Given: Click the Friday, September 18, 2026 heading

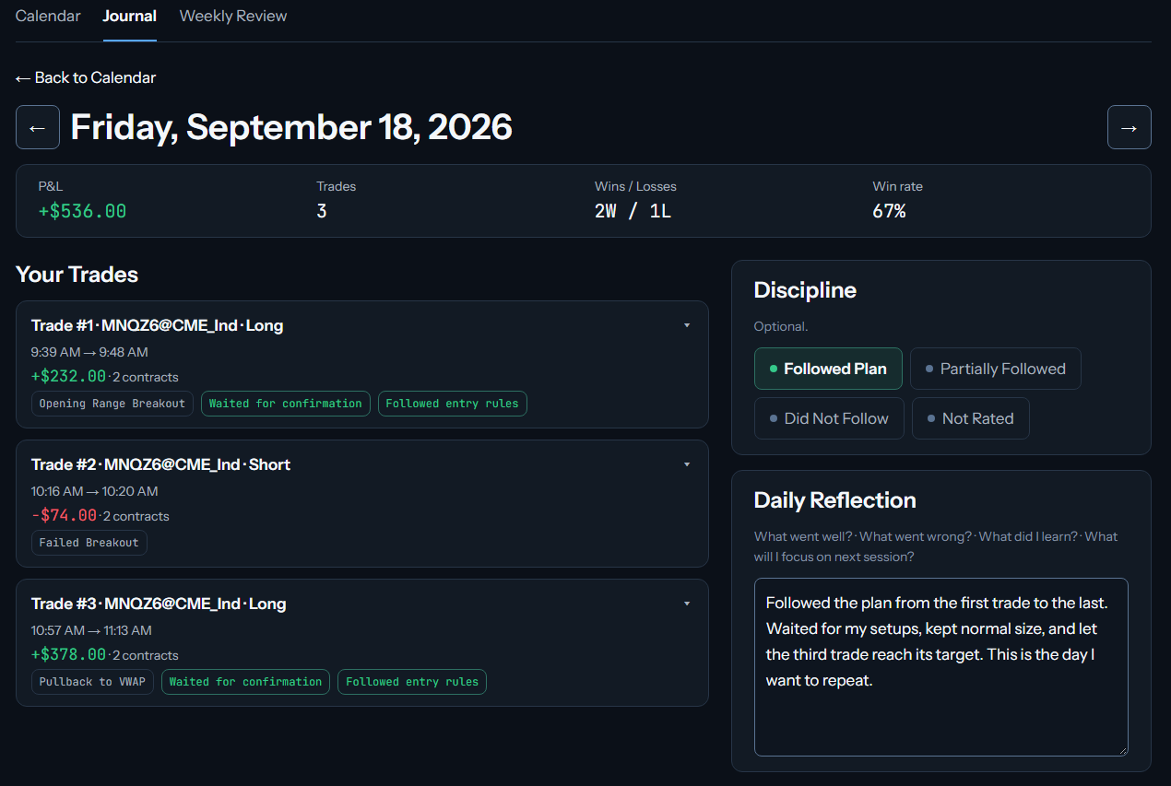Looking at the screenshot, I should pyautogui.click(x=291, y=127).
